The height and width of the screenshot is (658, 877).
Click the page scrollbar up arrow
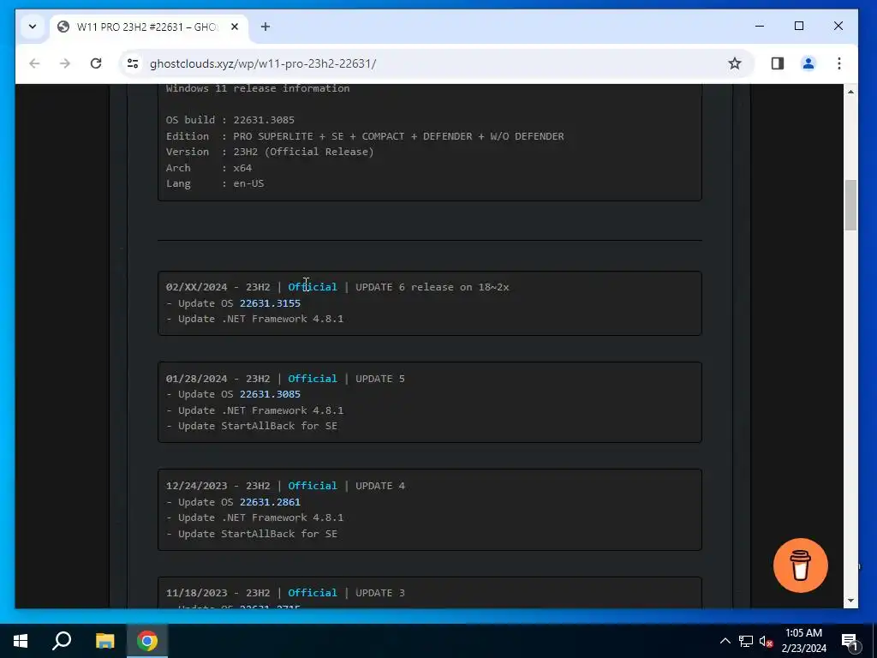tap(850, 91)
